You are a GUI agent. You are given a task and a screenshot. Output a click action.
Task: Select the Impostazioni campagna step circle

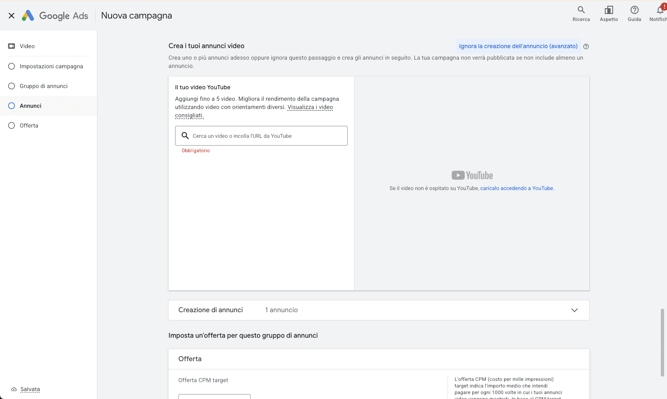tap(12, 66)
